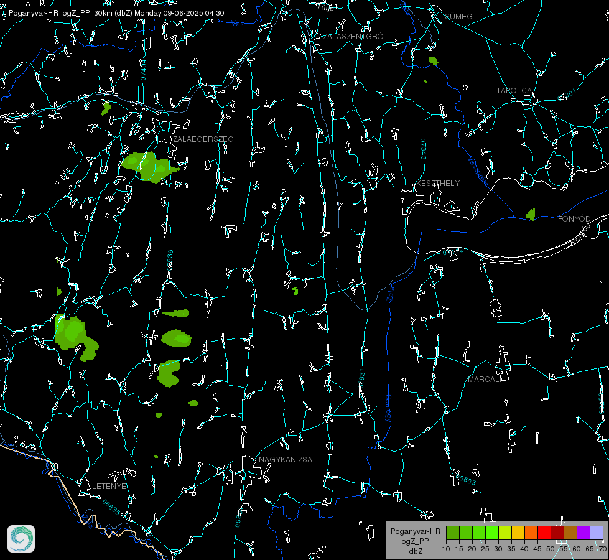Image resolution: width=609 pixels, height=560 pixels.
Task: Click the blue Somogy river label
Action: pos(388,408)
